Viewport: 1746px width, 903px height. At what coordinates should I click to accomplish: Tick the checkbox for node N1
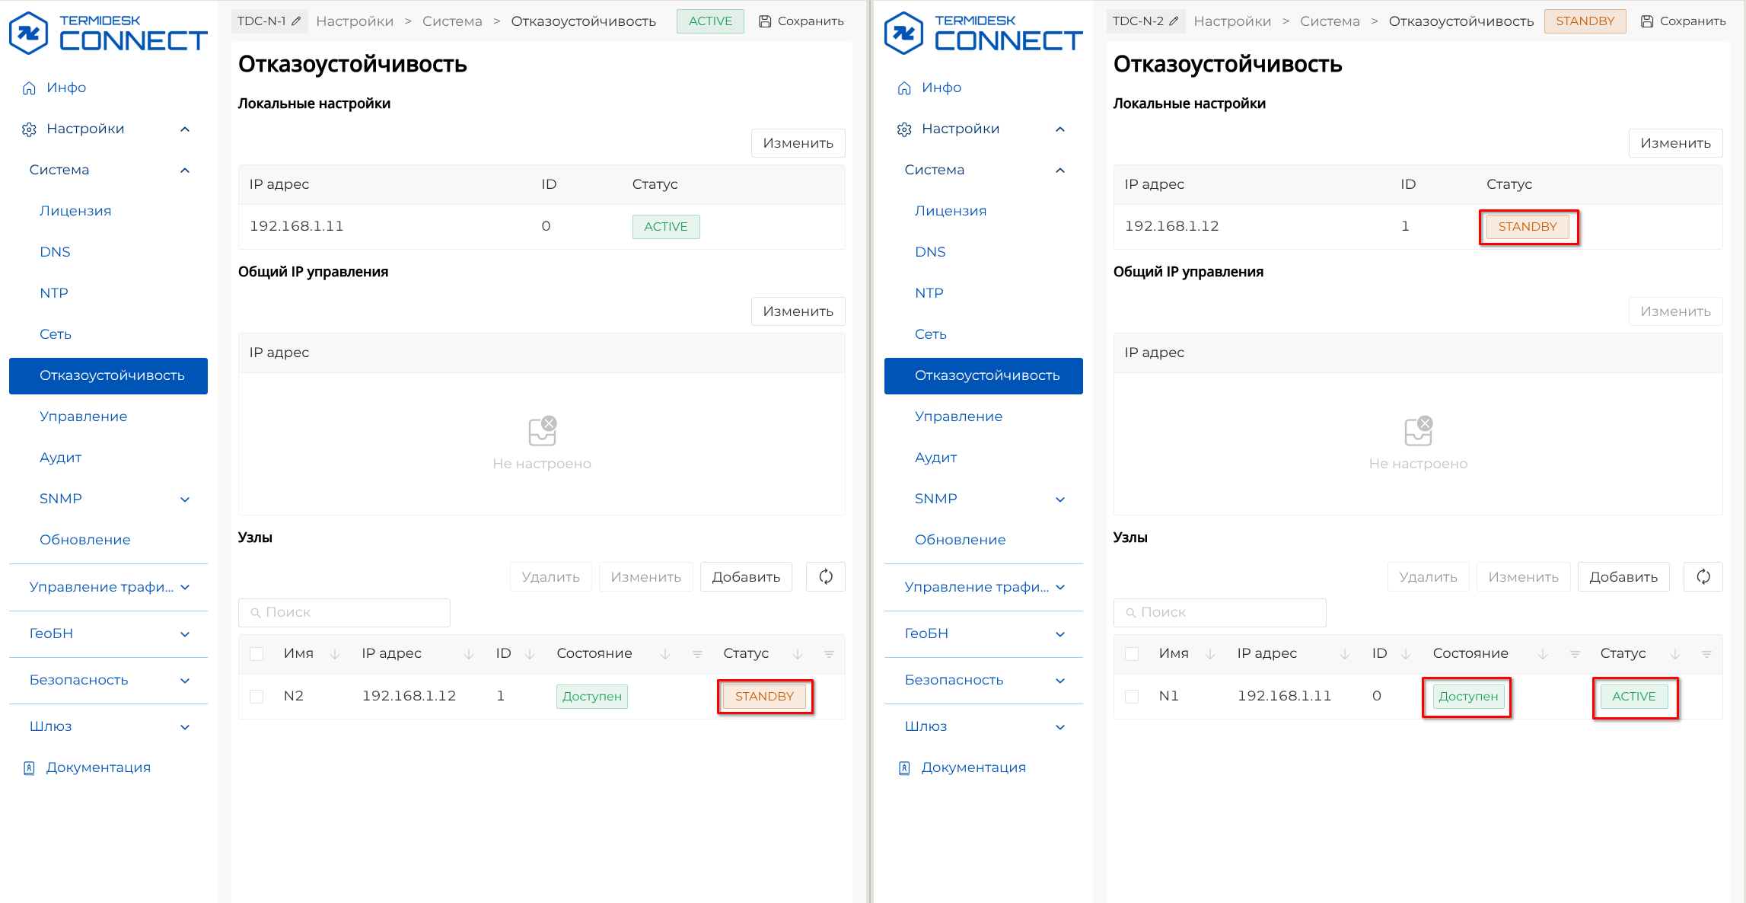click(1132, 697)
